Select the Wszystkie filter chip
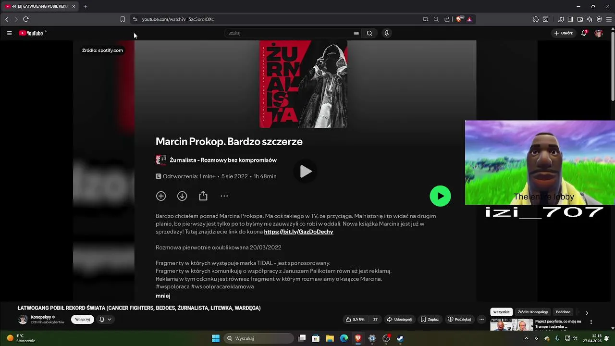 click(x=501, y=312)
